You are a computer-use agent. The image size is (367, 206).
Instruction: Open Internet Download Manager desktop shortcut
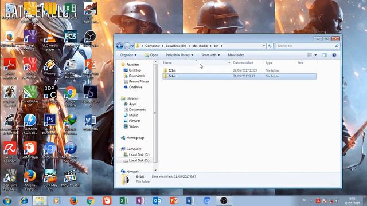pyautogui.click(x=70, y=124)
